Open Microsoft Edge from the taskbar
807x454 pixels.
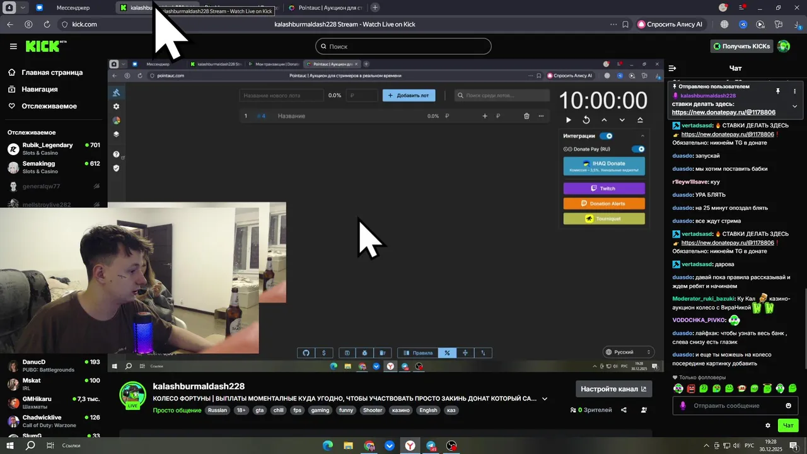tap(328, 446)
